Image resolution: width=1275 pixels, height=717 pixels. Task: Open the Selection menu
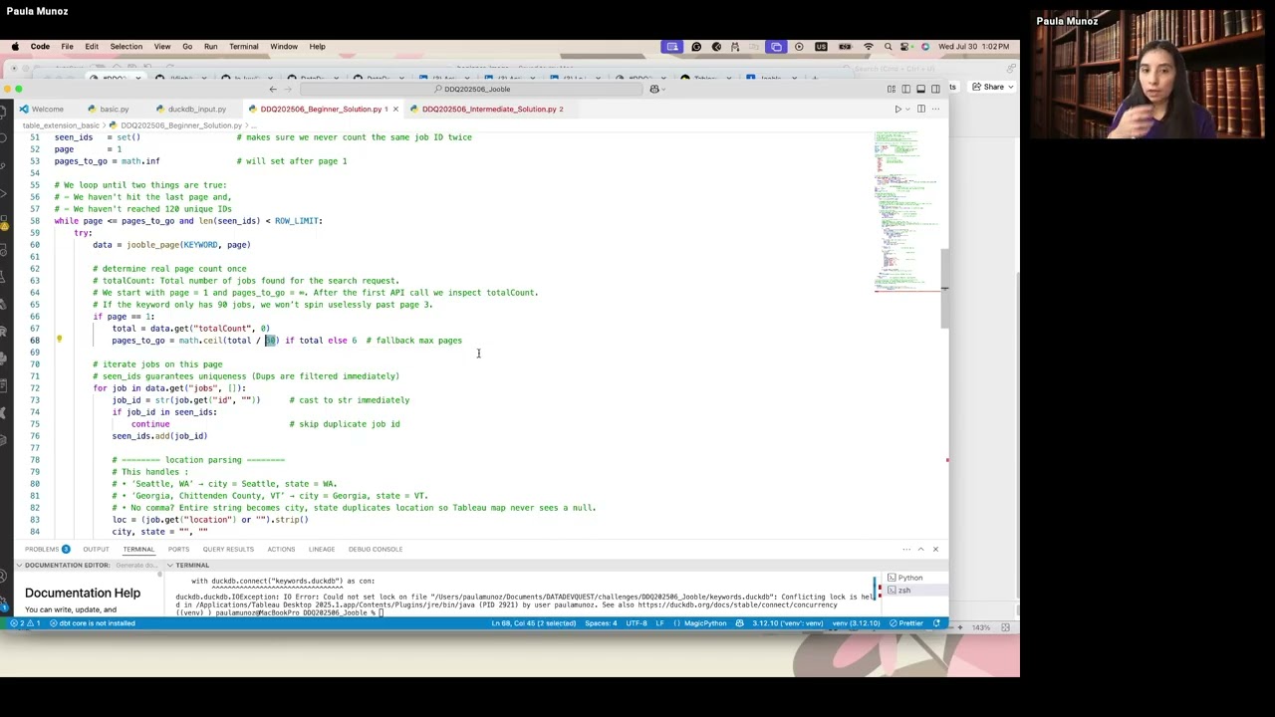pos(126,46)
